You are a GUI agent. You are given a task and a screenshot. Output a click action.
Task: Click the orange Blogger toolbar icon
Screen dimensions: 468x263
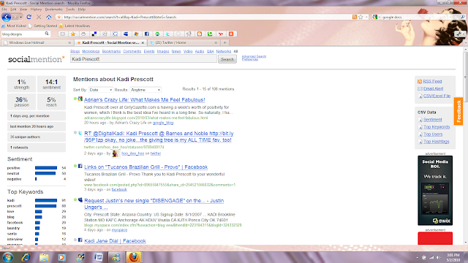[200, 34]
